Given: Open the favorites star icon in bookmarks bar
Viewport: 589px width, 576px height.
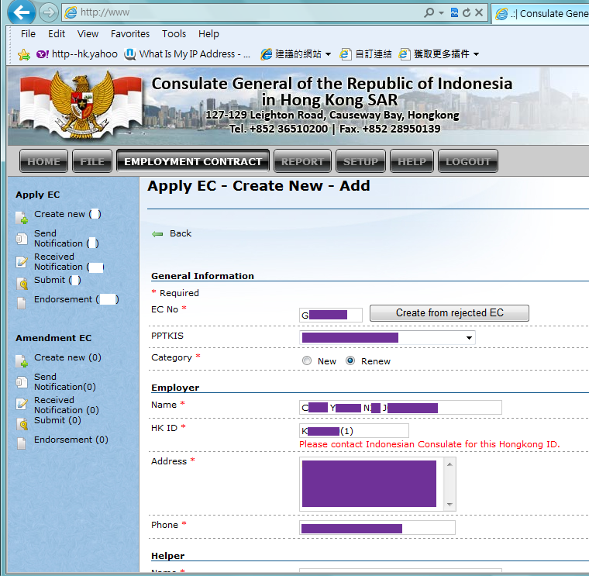Looking at the screenshot, I should pyautogui.click(x=23, y=54).
